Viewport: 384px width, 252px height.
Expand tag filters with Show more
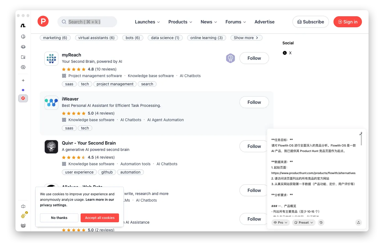tap(246, 38)
